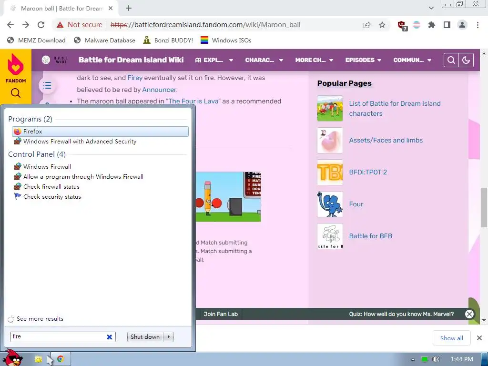Viewport: 488px width, 366px height.
Task: Reload the current page
Action: tap(41, 25)
